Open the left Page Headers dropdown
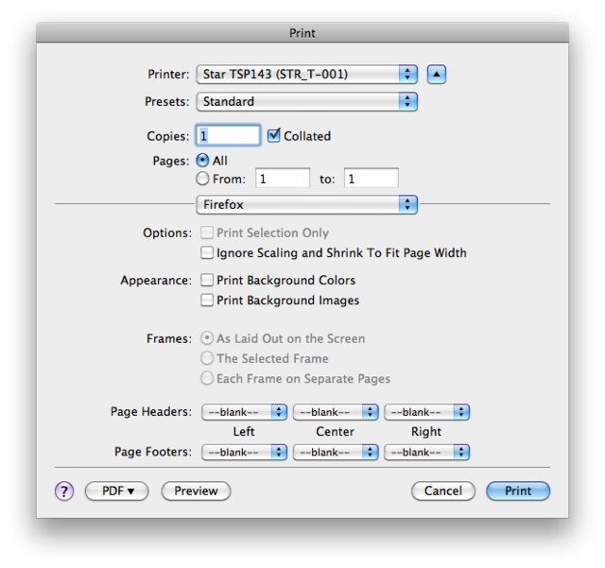 coord(241,412)
